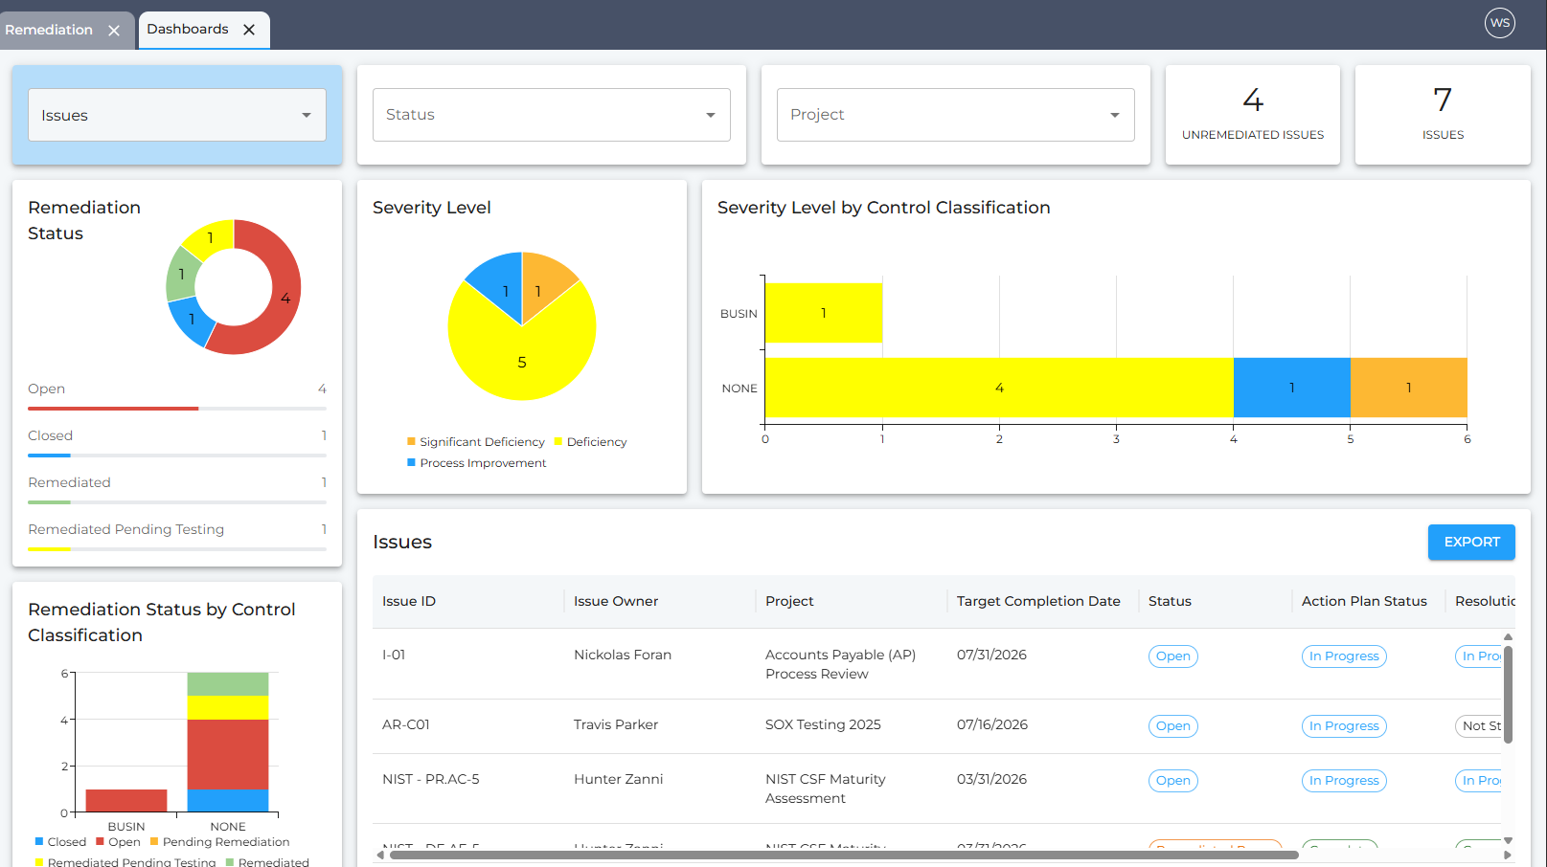Open the Status filter dropdown
The image size is (1547, 867).
(552, 115)
